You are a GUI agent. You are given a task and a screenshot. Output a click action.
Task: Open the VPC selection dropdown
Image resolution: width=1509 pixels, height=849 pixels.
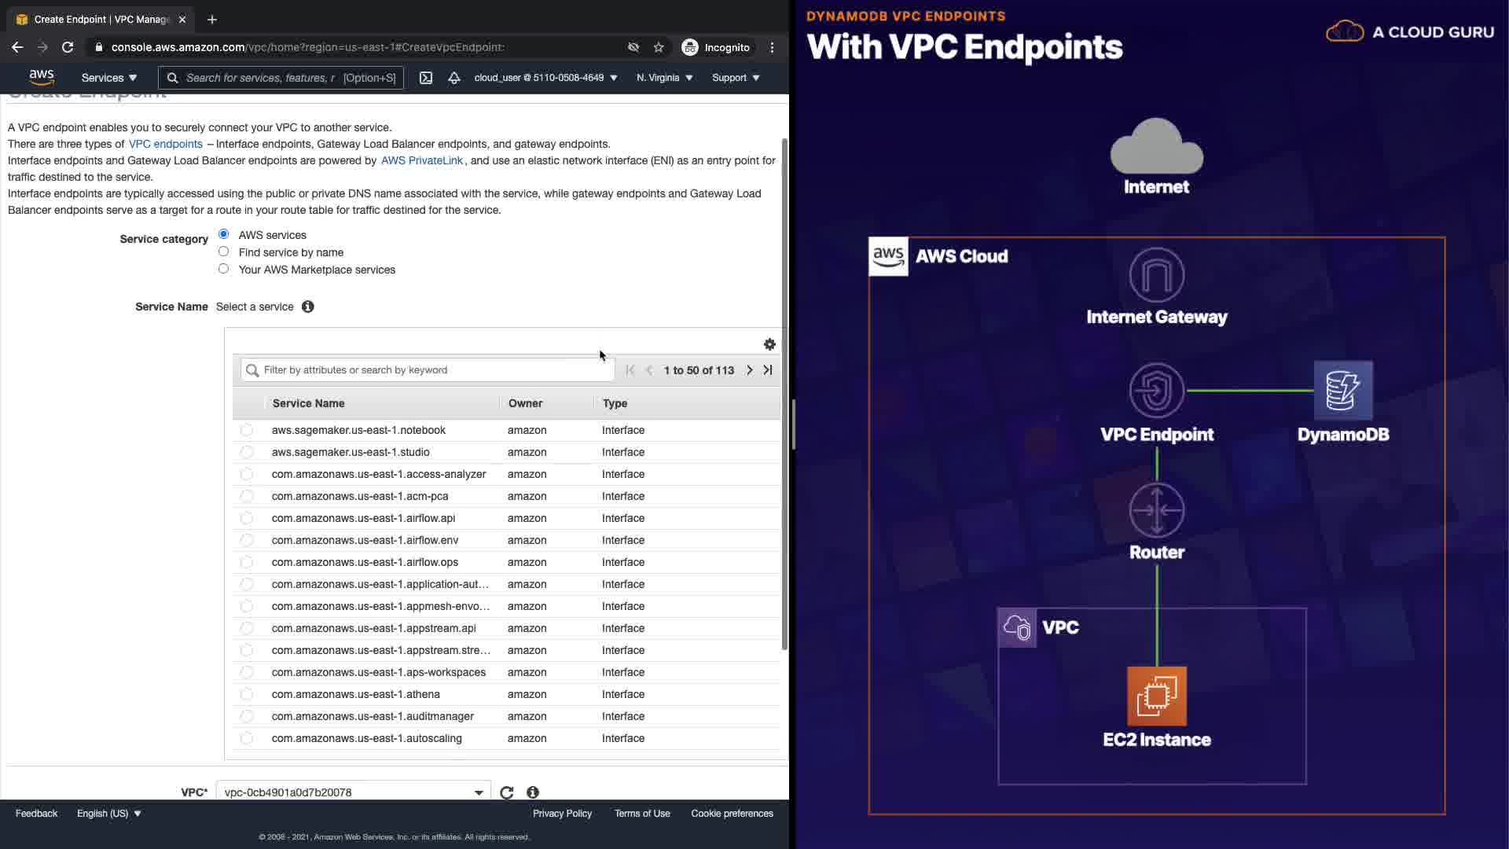pyautogui.click(x=352, y=792)
